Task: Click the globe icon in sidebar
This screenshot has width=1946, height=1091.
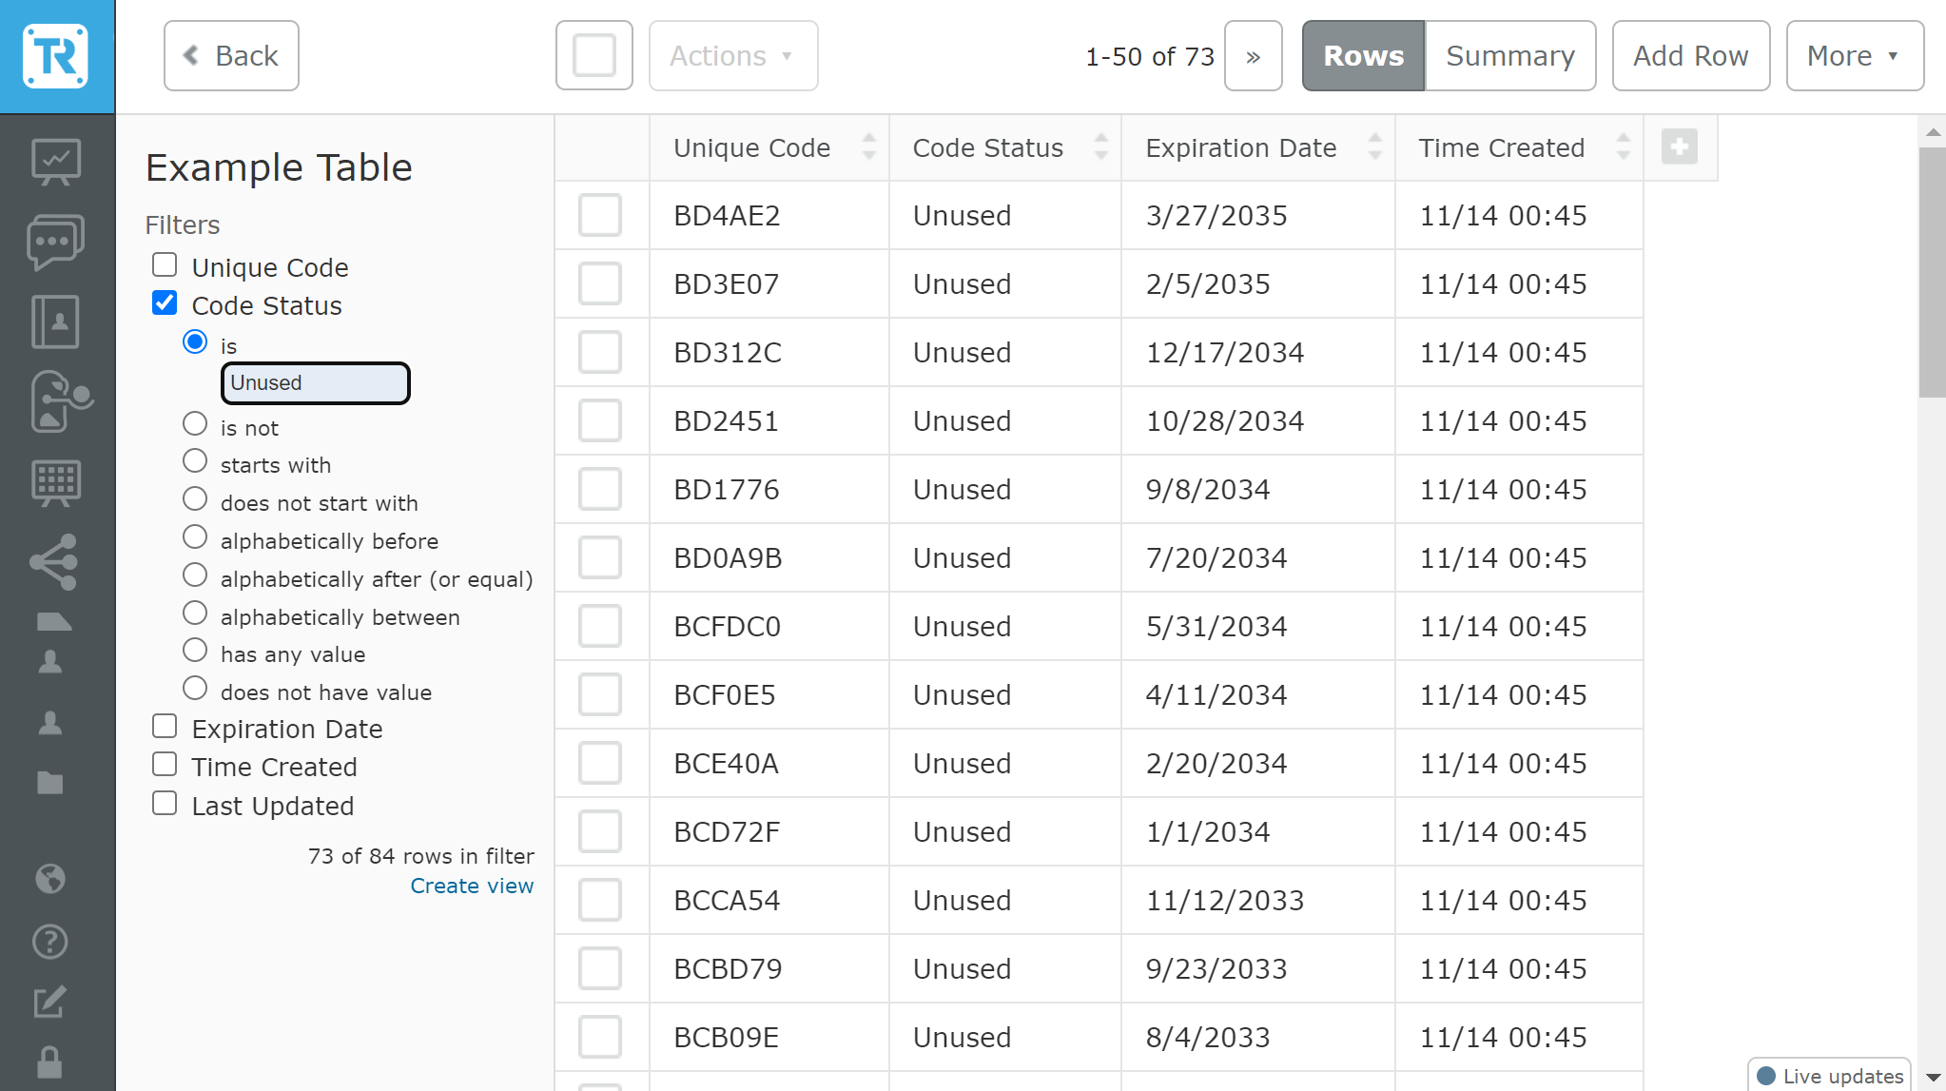Action: [x=50, y=879]
